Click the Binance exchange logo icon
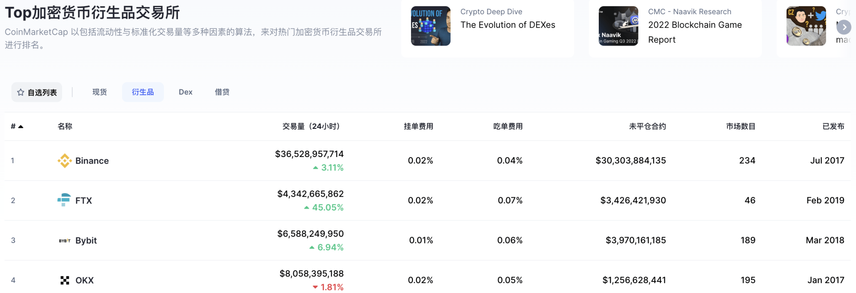 [65, 161]
